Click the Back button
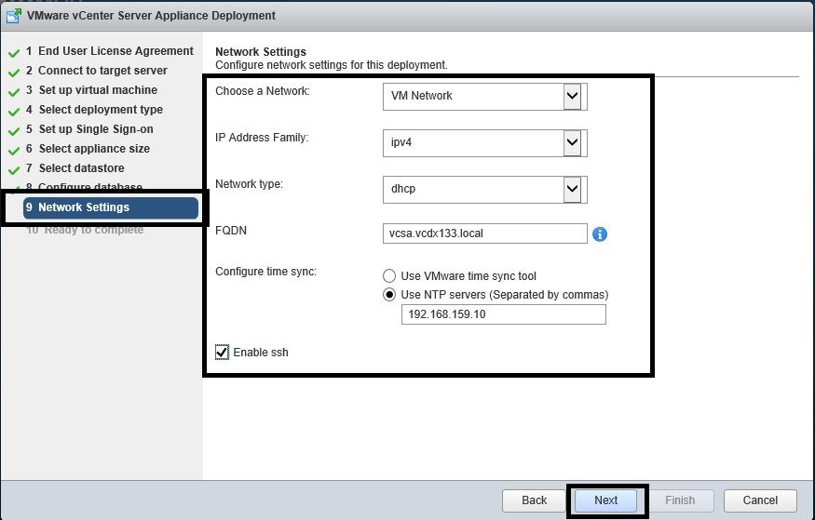This screenshot has width=815, height=520. [x=534, y=500]
